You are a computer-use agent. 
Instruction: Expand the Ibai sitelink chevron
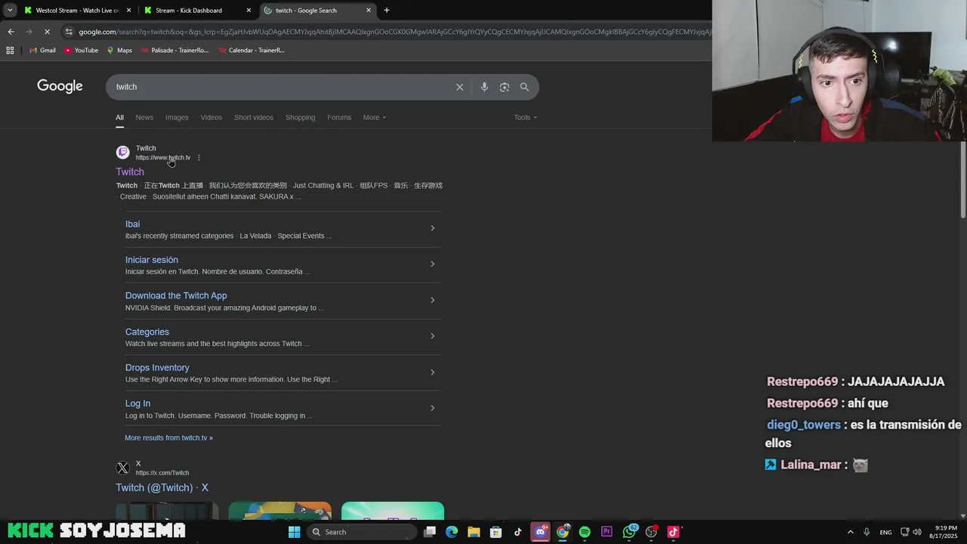(432, 228)
